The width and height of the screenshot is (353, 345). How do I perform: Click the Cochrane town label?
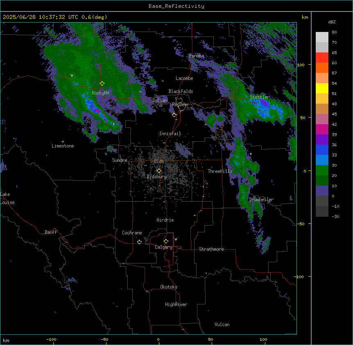pos(132,233)
